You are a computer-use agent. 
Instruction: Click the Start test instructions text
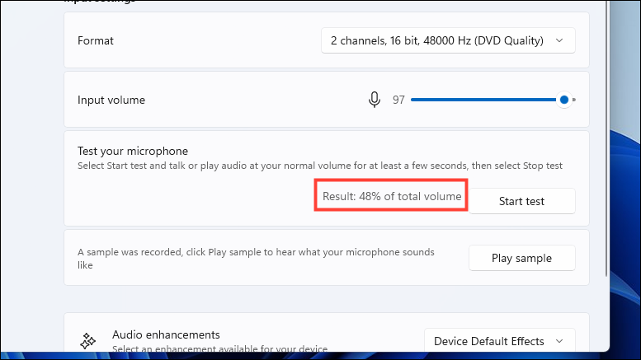[x=320, y=166]
